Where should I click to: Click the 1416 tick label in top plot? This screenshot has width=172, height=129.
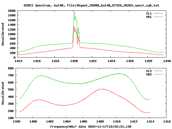(x=37, y=61)
